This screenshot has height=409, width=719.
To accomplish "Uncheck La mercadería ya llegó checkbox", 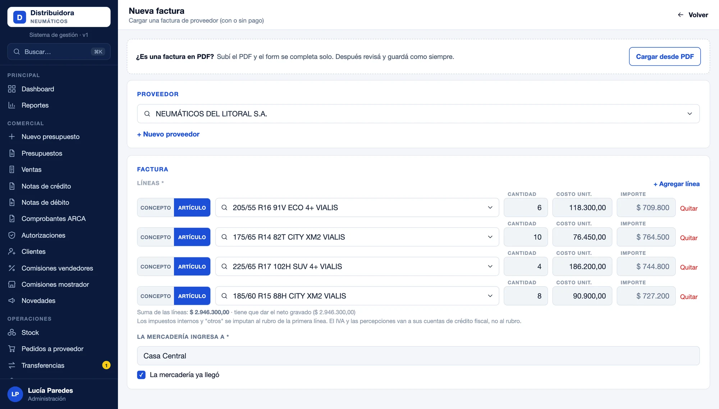I will coord(141,375).
